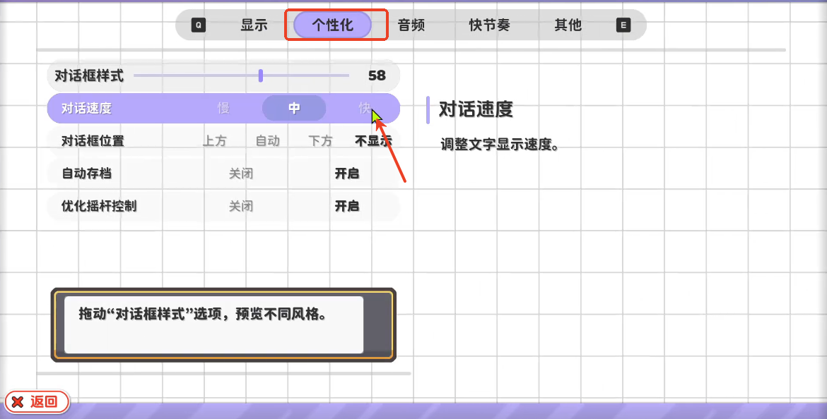Viewport: 827px width, 419px height.
Task: Click the E key next-tab icon
Action: click(x=623, y=25)
